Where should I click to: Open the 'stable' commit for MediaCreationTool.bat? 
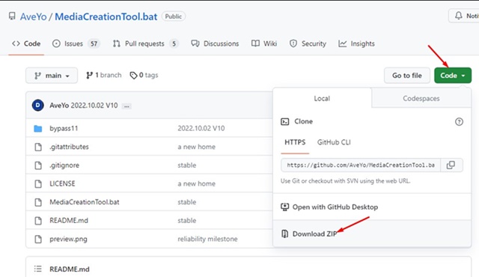click(x=187, y=202)
